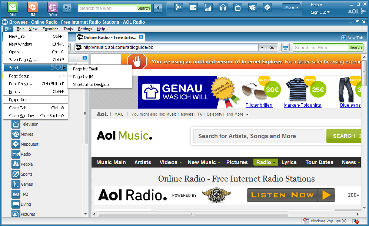369x226 pixels.
Task: Expand the address bar URL dropdown
Action: pyautogui.click(x=262, y=47)
